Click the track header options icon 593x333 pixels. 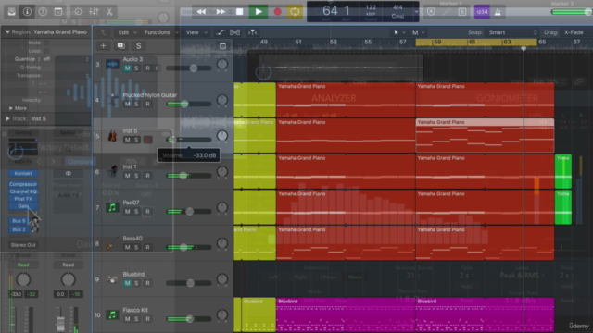(222, 46)
